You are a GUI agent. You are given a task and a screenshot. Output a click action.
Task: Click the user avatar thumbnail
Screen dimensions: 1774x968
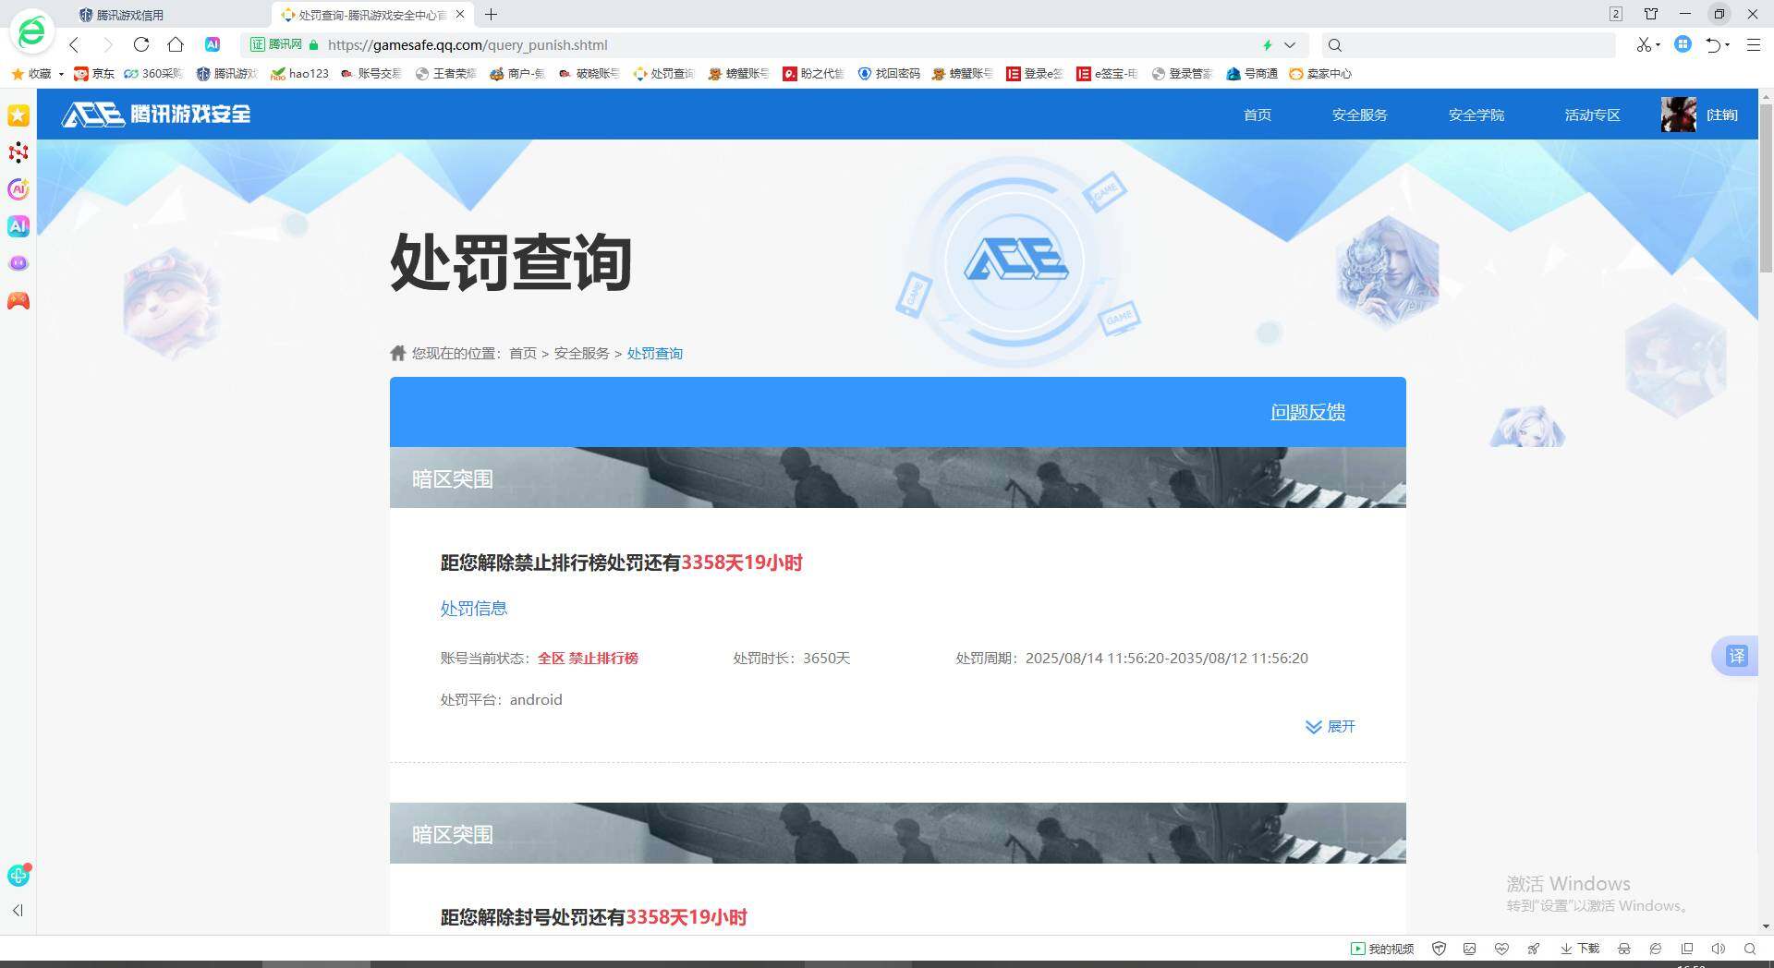pyautogui.click(x=1679, y=115)
